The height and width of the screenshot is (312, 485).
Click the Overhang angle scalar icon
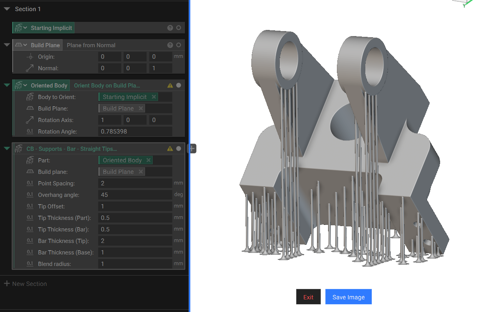click(x=30, y=195)
